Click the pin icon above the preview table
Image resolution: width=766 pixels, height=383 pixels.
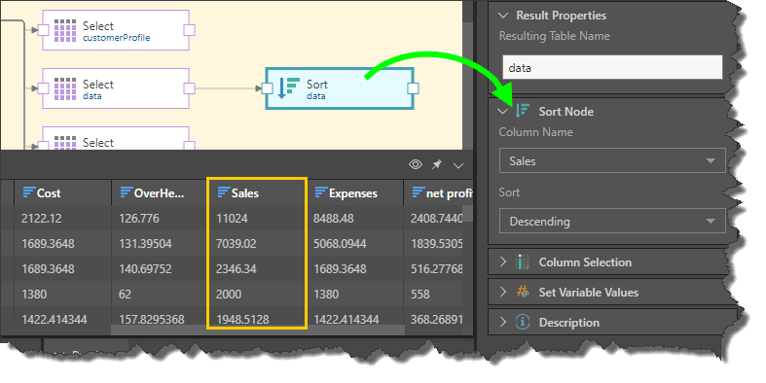pos(437,165)
